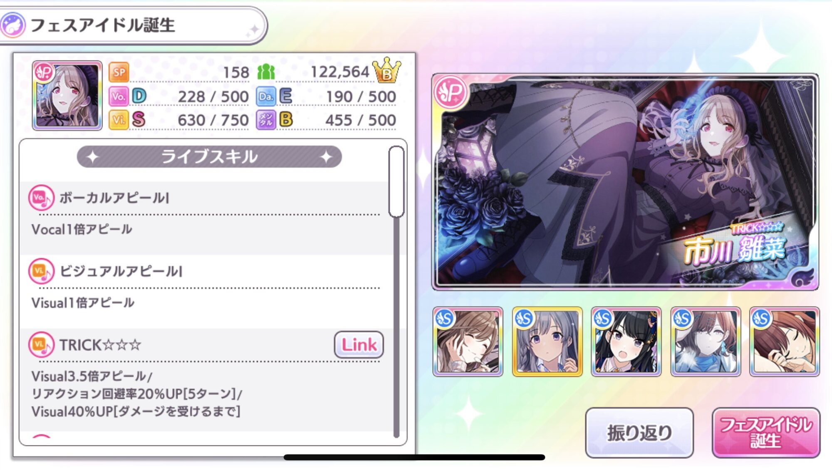Click the Dance stat icon
Image resolution: width=832 pixels, height=470 pixels.
(x=266, y=96)
